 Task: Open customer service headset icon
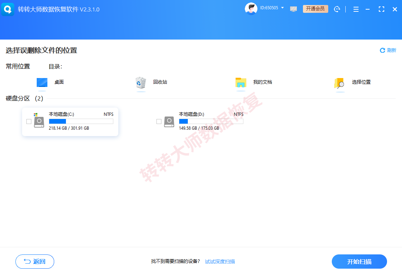coord(337,9)
